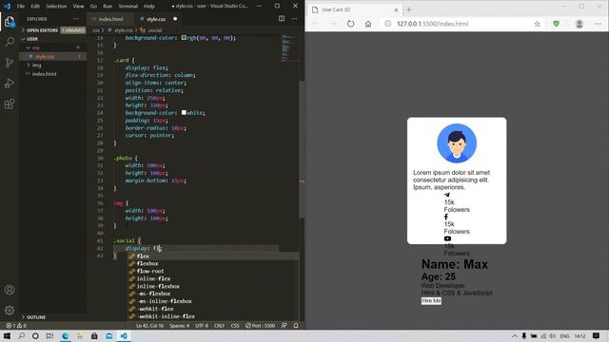This screenshot has height=342, width=609.
Task: Split the editor to the right
Action: [x=282, y=19]
